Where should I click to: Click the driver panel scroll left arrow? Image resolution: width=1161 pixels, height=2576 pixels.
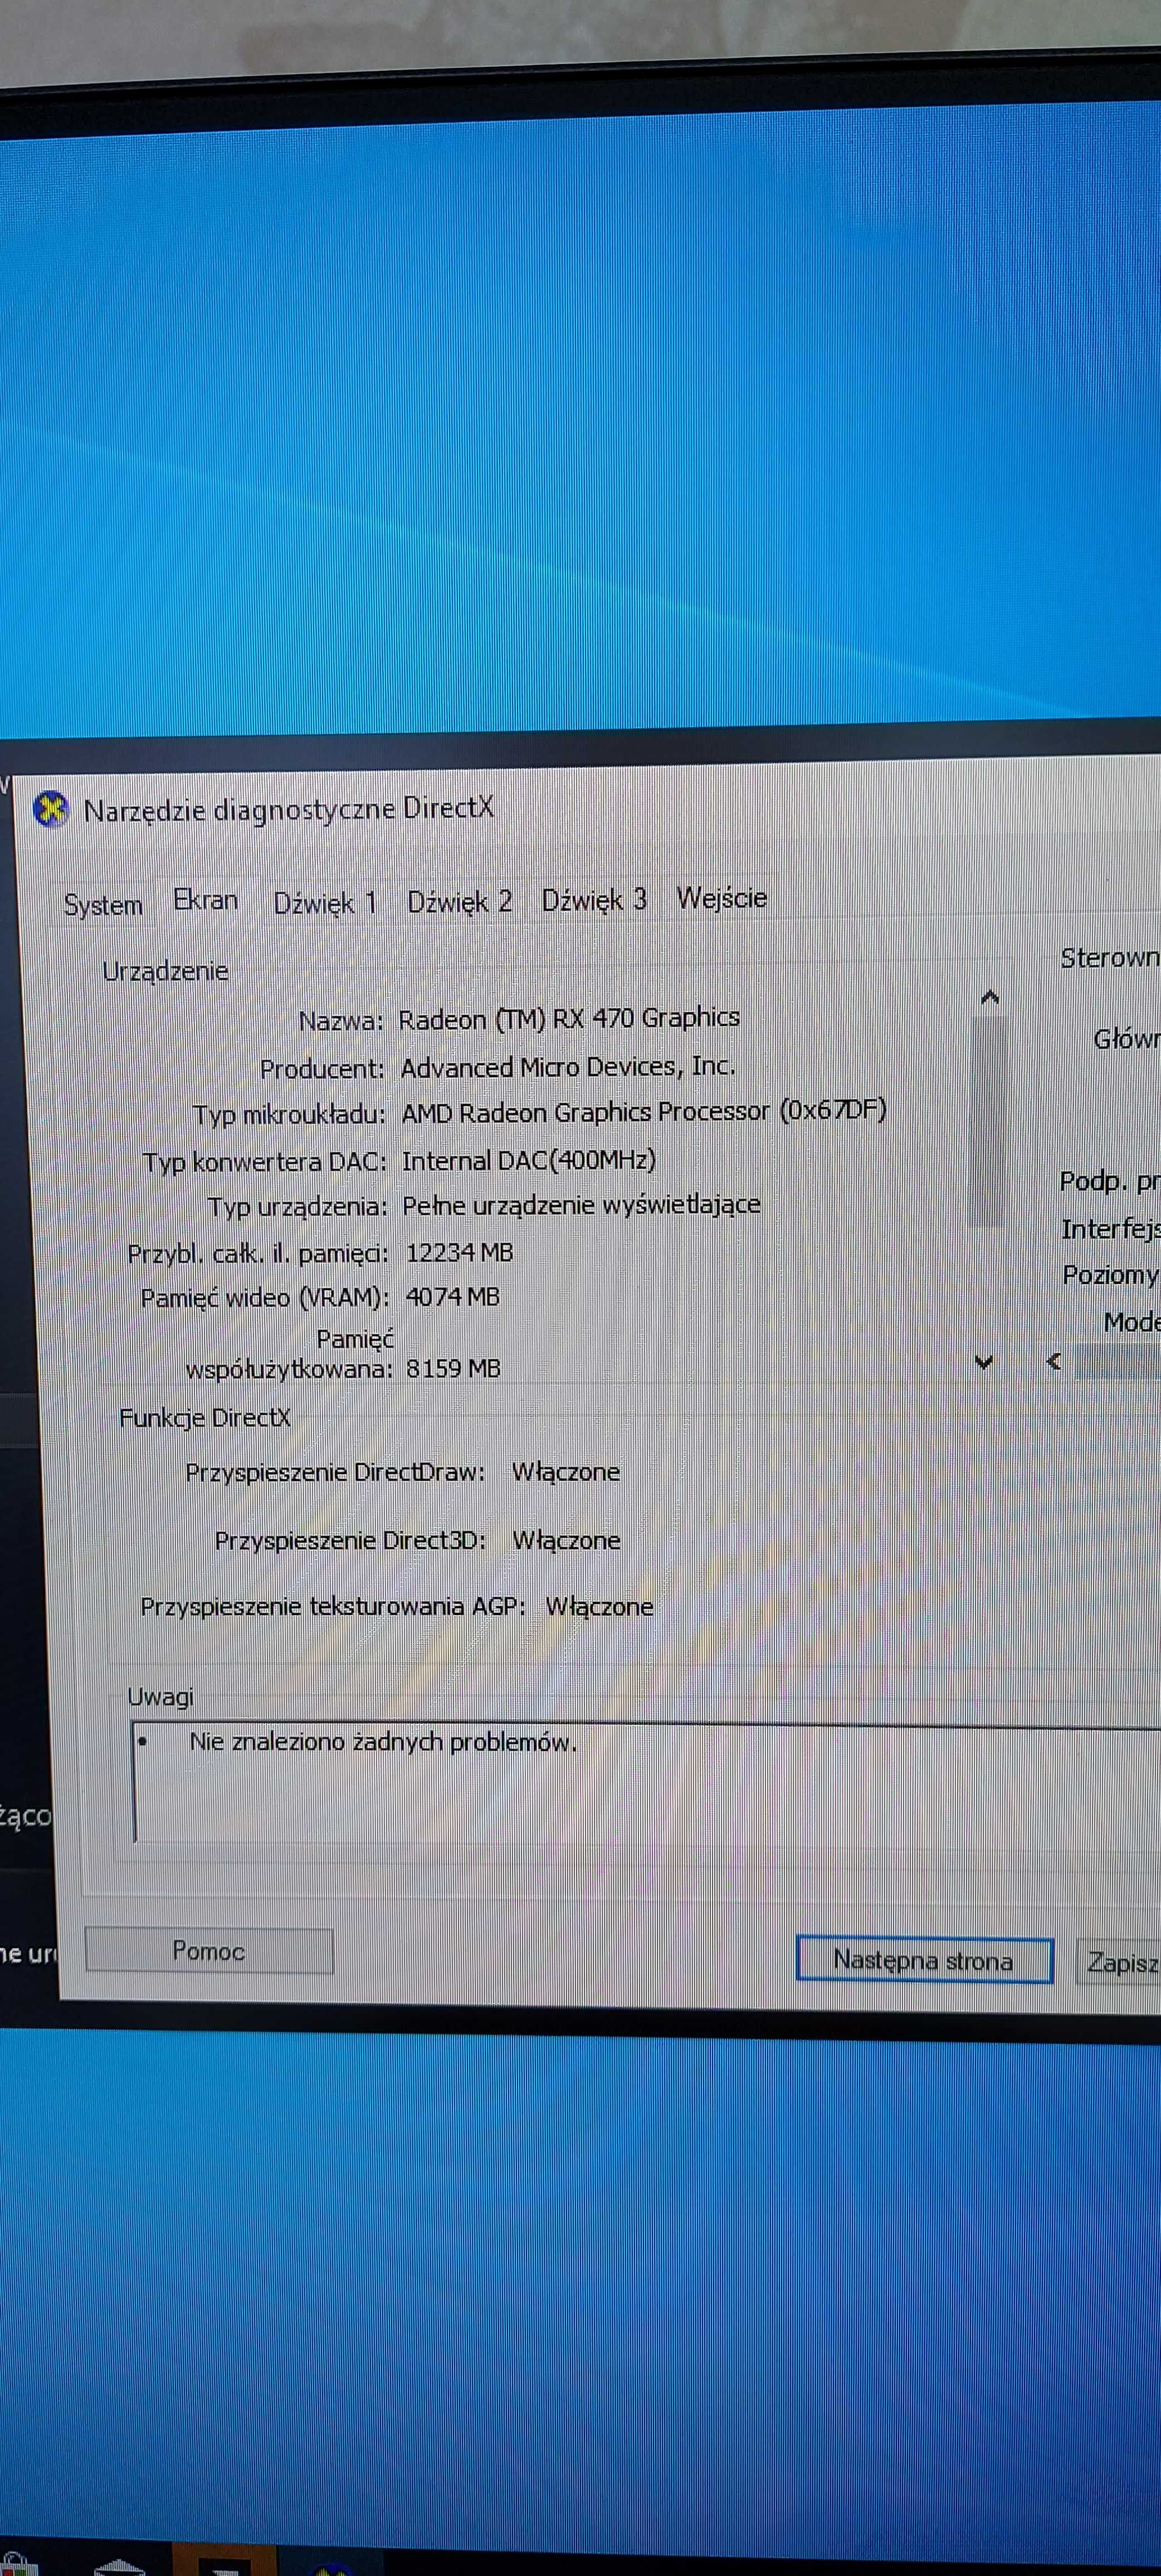(x=1054, y=1361)
